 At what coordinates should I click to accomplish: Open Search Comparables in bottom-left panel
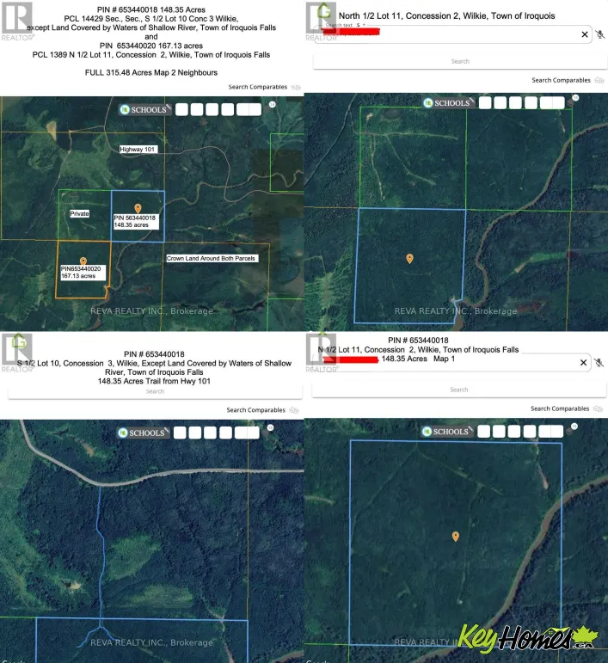255,410
